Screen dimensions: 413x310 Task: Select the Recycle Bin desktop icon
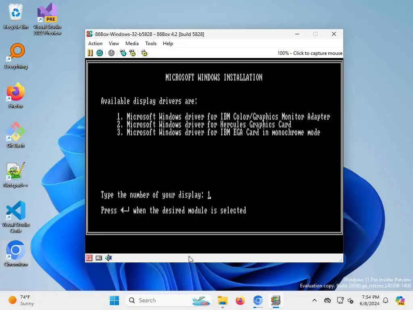[16, 16]
